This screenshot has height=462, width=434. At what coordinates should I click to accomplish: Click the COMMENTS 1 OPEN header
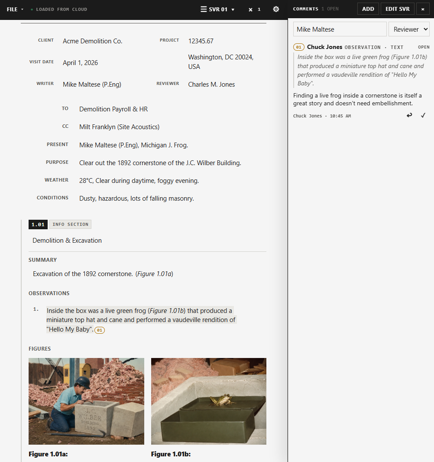click(316, 9)
